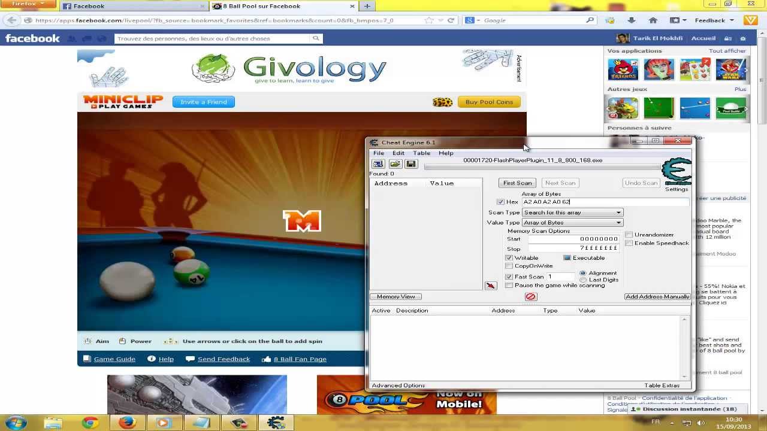Toggle the Fast Scan checkbox
Screen dimensions: 767x431
tap(509, 277)
